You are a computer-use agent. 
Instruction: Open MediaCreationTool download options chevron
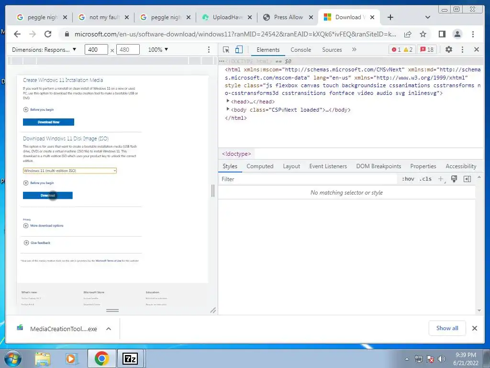pyautogui.click(x=109, y=329)
